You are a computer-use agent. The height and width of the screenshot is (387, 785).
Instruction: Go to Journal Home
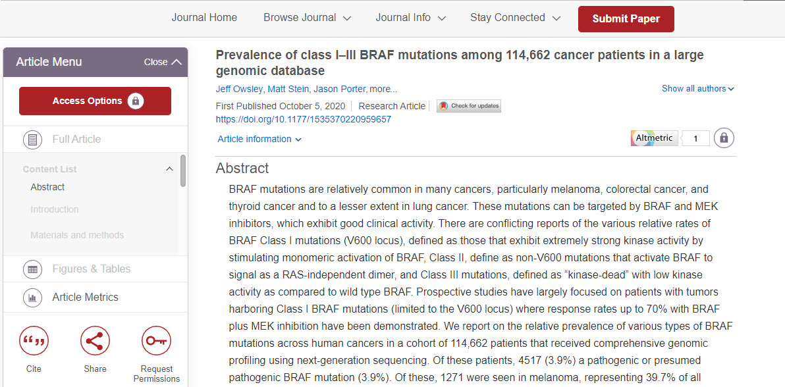click(204, 18)
